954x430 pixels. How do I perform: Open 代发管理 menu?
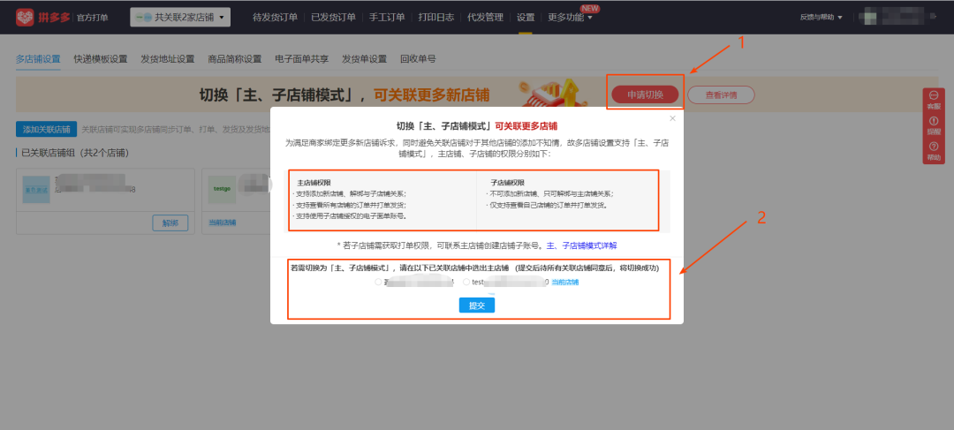click(485, 17)
